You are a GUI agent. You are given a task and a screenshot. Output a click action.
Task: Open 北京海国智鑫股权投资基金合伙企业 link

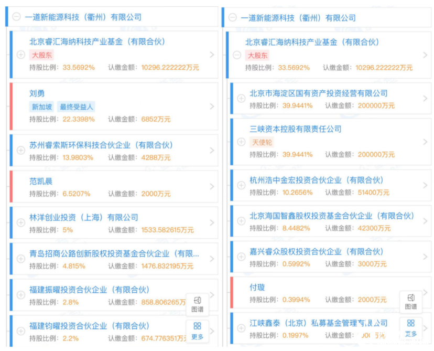332,216
